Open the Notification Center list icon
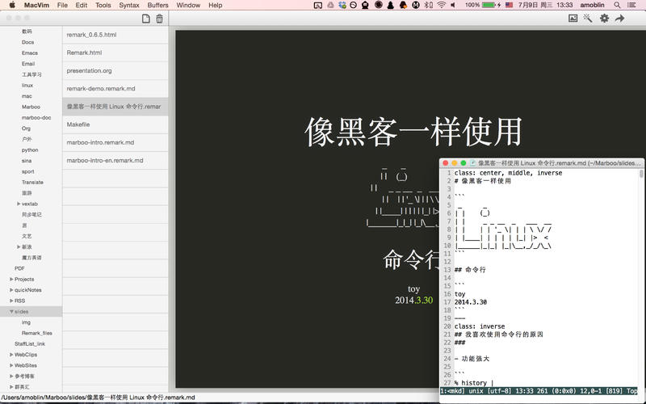The image size is (646, 404). [631, 5]
